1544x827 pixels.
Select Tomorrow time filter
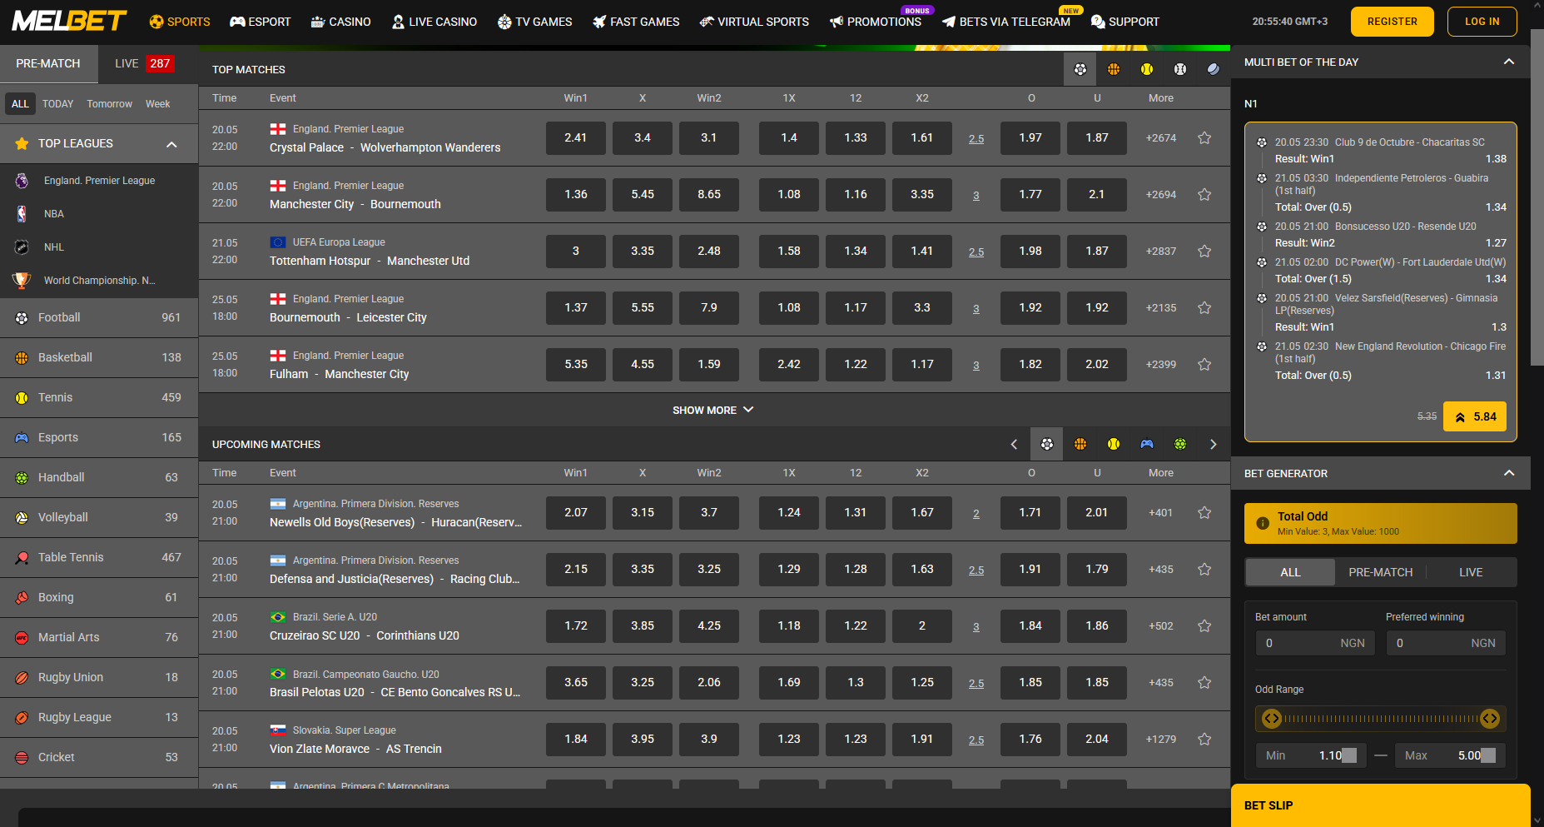click(x=109, y=104)
